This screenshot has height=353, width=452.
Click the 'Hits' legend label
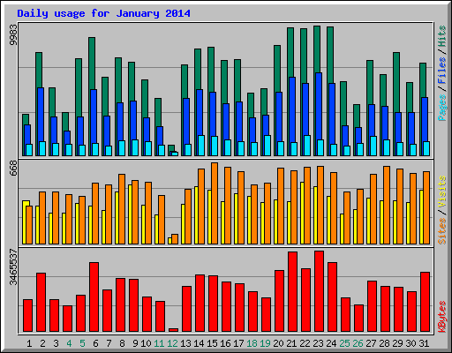[x=441, y=36]
